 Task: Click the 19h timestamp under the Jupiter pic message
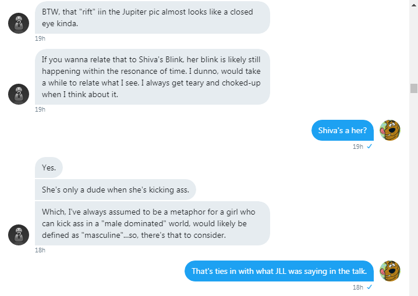coord(40,38)
